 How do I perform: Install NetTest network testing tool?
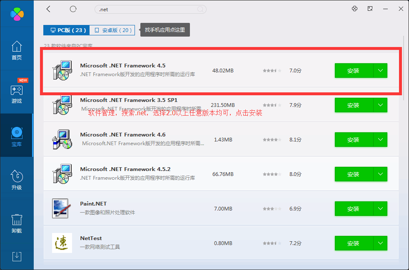353,243
